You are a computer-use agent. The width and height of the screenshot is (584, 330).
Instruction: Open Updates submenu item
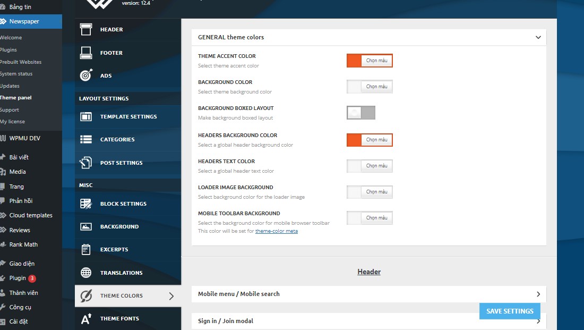click(10, 86)
